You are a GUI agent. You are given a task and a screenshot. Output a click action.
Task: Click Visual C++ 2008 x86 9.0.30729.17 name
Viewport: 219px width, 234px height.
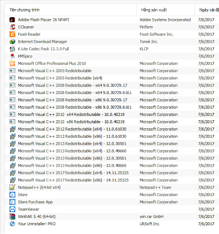(x=73, y=100)
